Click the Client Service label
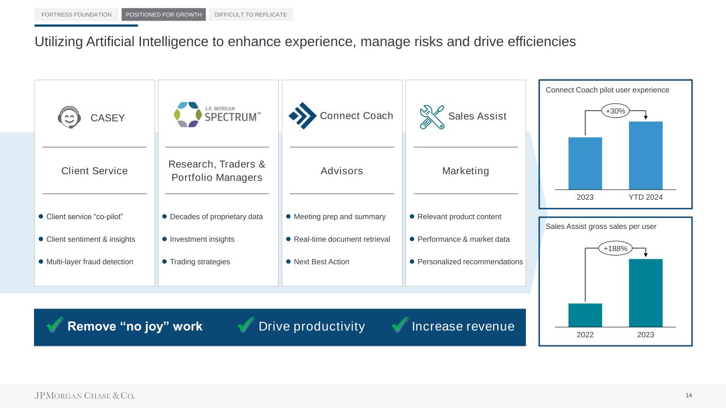 95,171
